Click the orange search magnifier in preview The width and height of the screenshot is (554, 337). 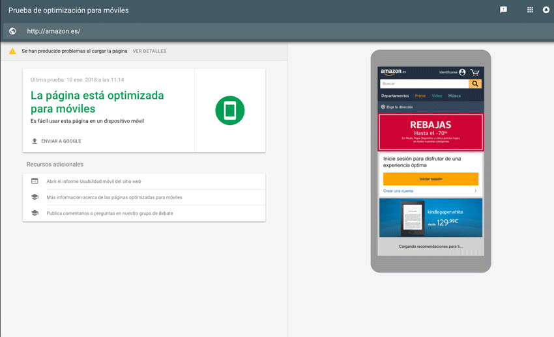click(x=475, y=83)
